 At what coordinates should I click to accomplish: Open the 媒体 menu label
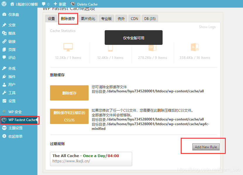pos(12,33)
